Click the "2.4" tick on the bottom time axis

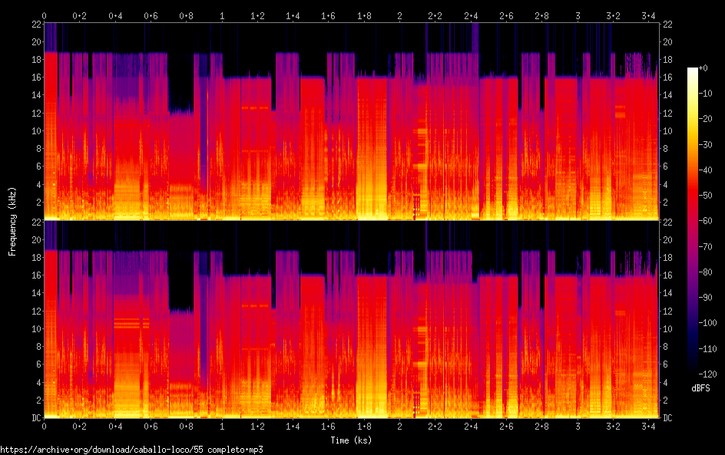[x=471, y=427]
